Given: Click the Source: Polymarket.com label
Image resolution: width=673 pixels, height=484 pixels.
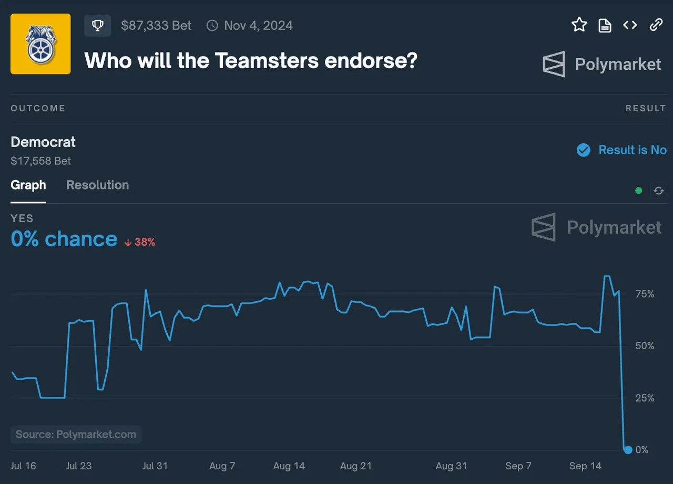Looking at the screenshot, I should coord(76,434).
